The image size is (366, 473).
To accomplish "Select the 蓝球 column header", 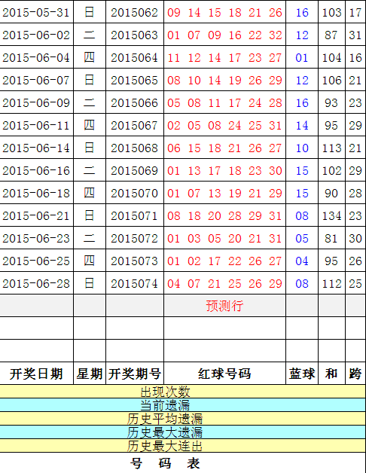I will 302,374.
